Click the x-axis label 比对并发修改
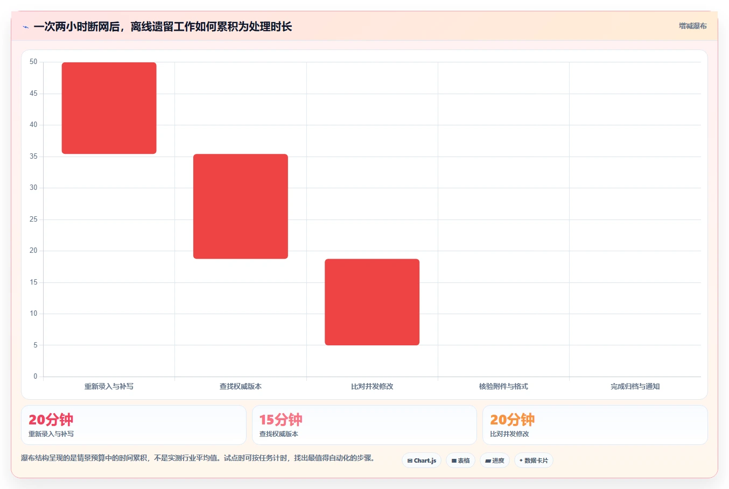Image resolution: width=729 pixels, height=489 pixels. coord(372,386)
